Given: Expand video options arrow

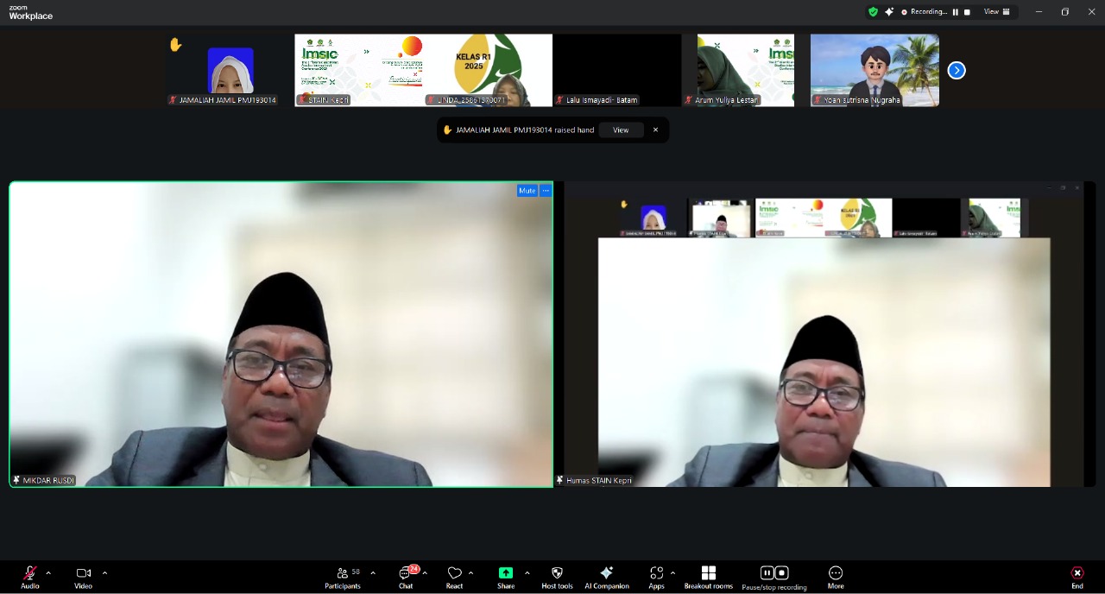Looking at the screenshot, I should 104,572.
